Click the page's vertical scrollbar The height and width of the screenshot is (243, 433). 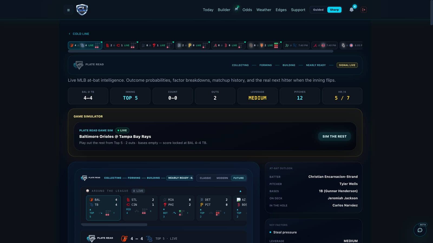(431, 13)
